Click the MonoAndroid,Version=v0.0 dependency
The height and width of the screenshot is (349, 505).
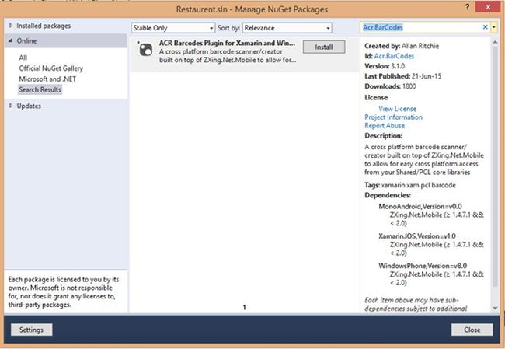(x=420, y=206)
